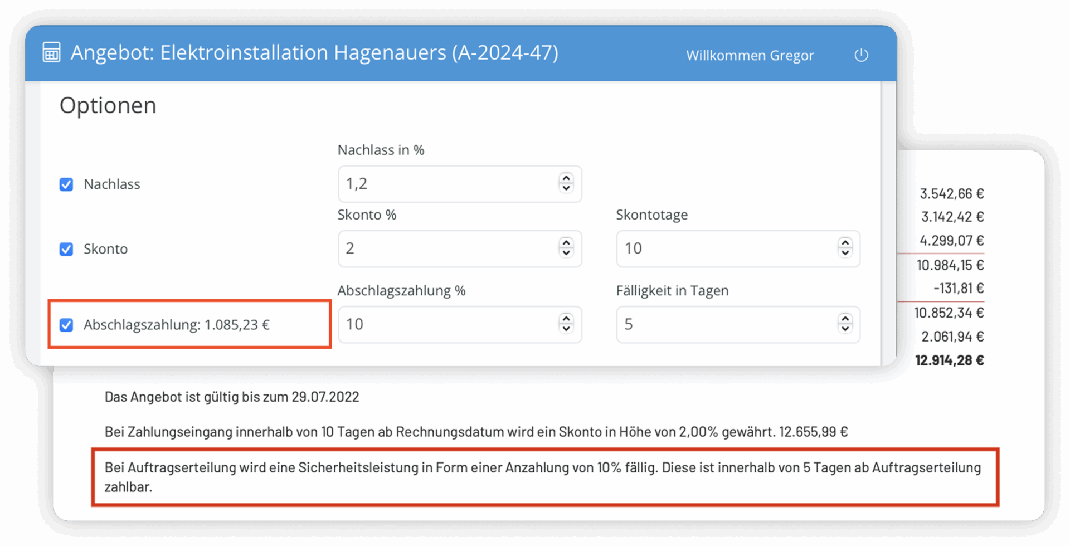
Task: Increase Abschlagszahlung % with up arrow
Action: [x=566, y=318]
